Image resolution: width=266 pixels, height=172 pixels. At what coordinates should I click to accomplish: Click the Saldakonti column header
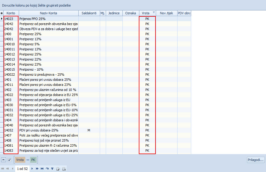pos(89,13)
